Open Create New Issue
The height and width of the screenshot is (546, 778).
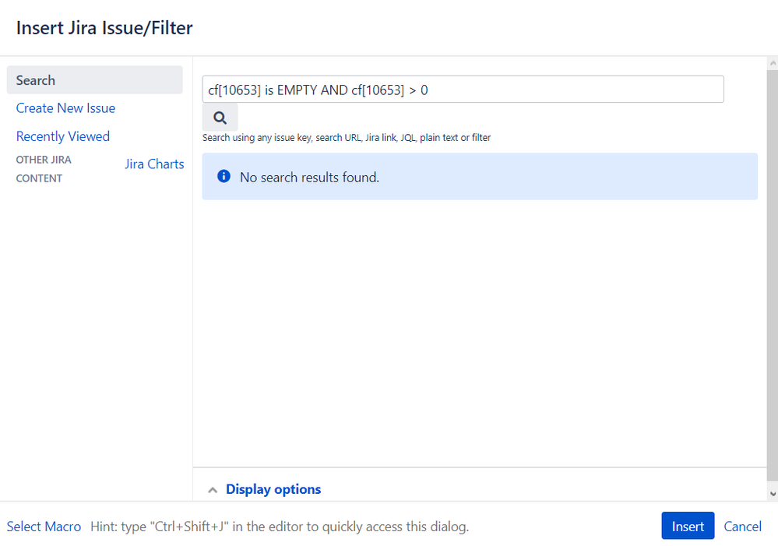(65, 107)
